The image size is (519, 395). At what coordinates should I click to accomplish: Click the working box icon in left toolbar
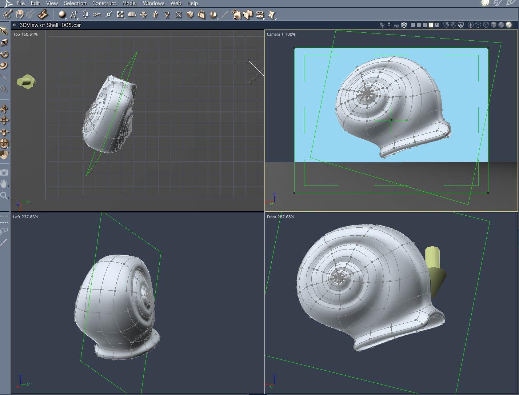pyautogui.click(x=4, y=155)
